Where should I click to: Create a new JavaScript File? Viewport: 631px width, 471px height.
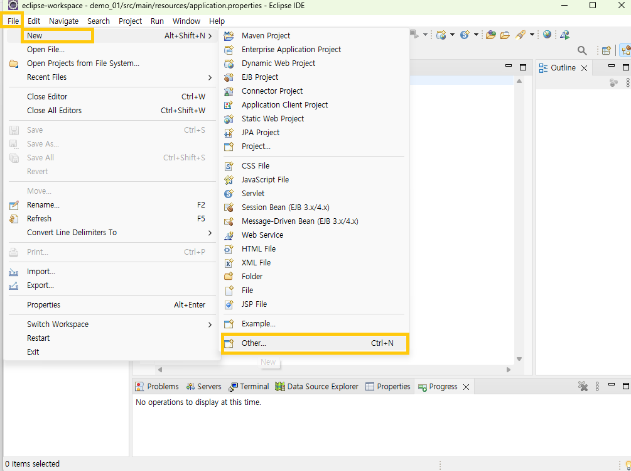point(315,180)
